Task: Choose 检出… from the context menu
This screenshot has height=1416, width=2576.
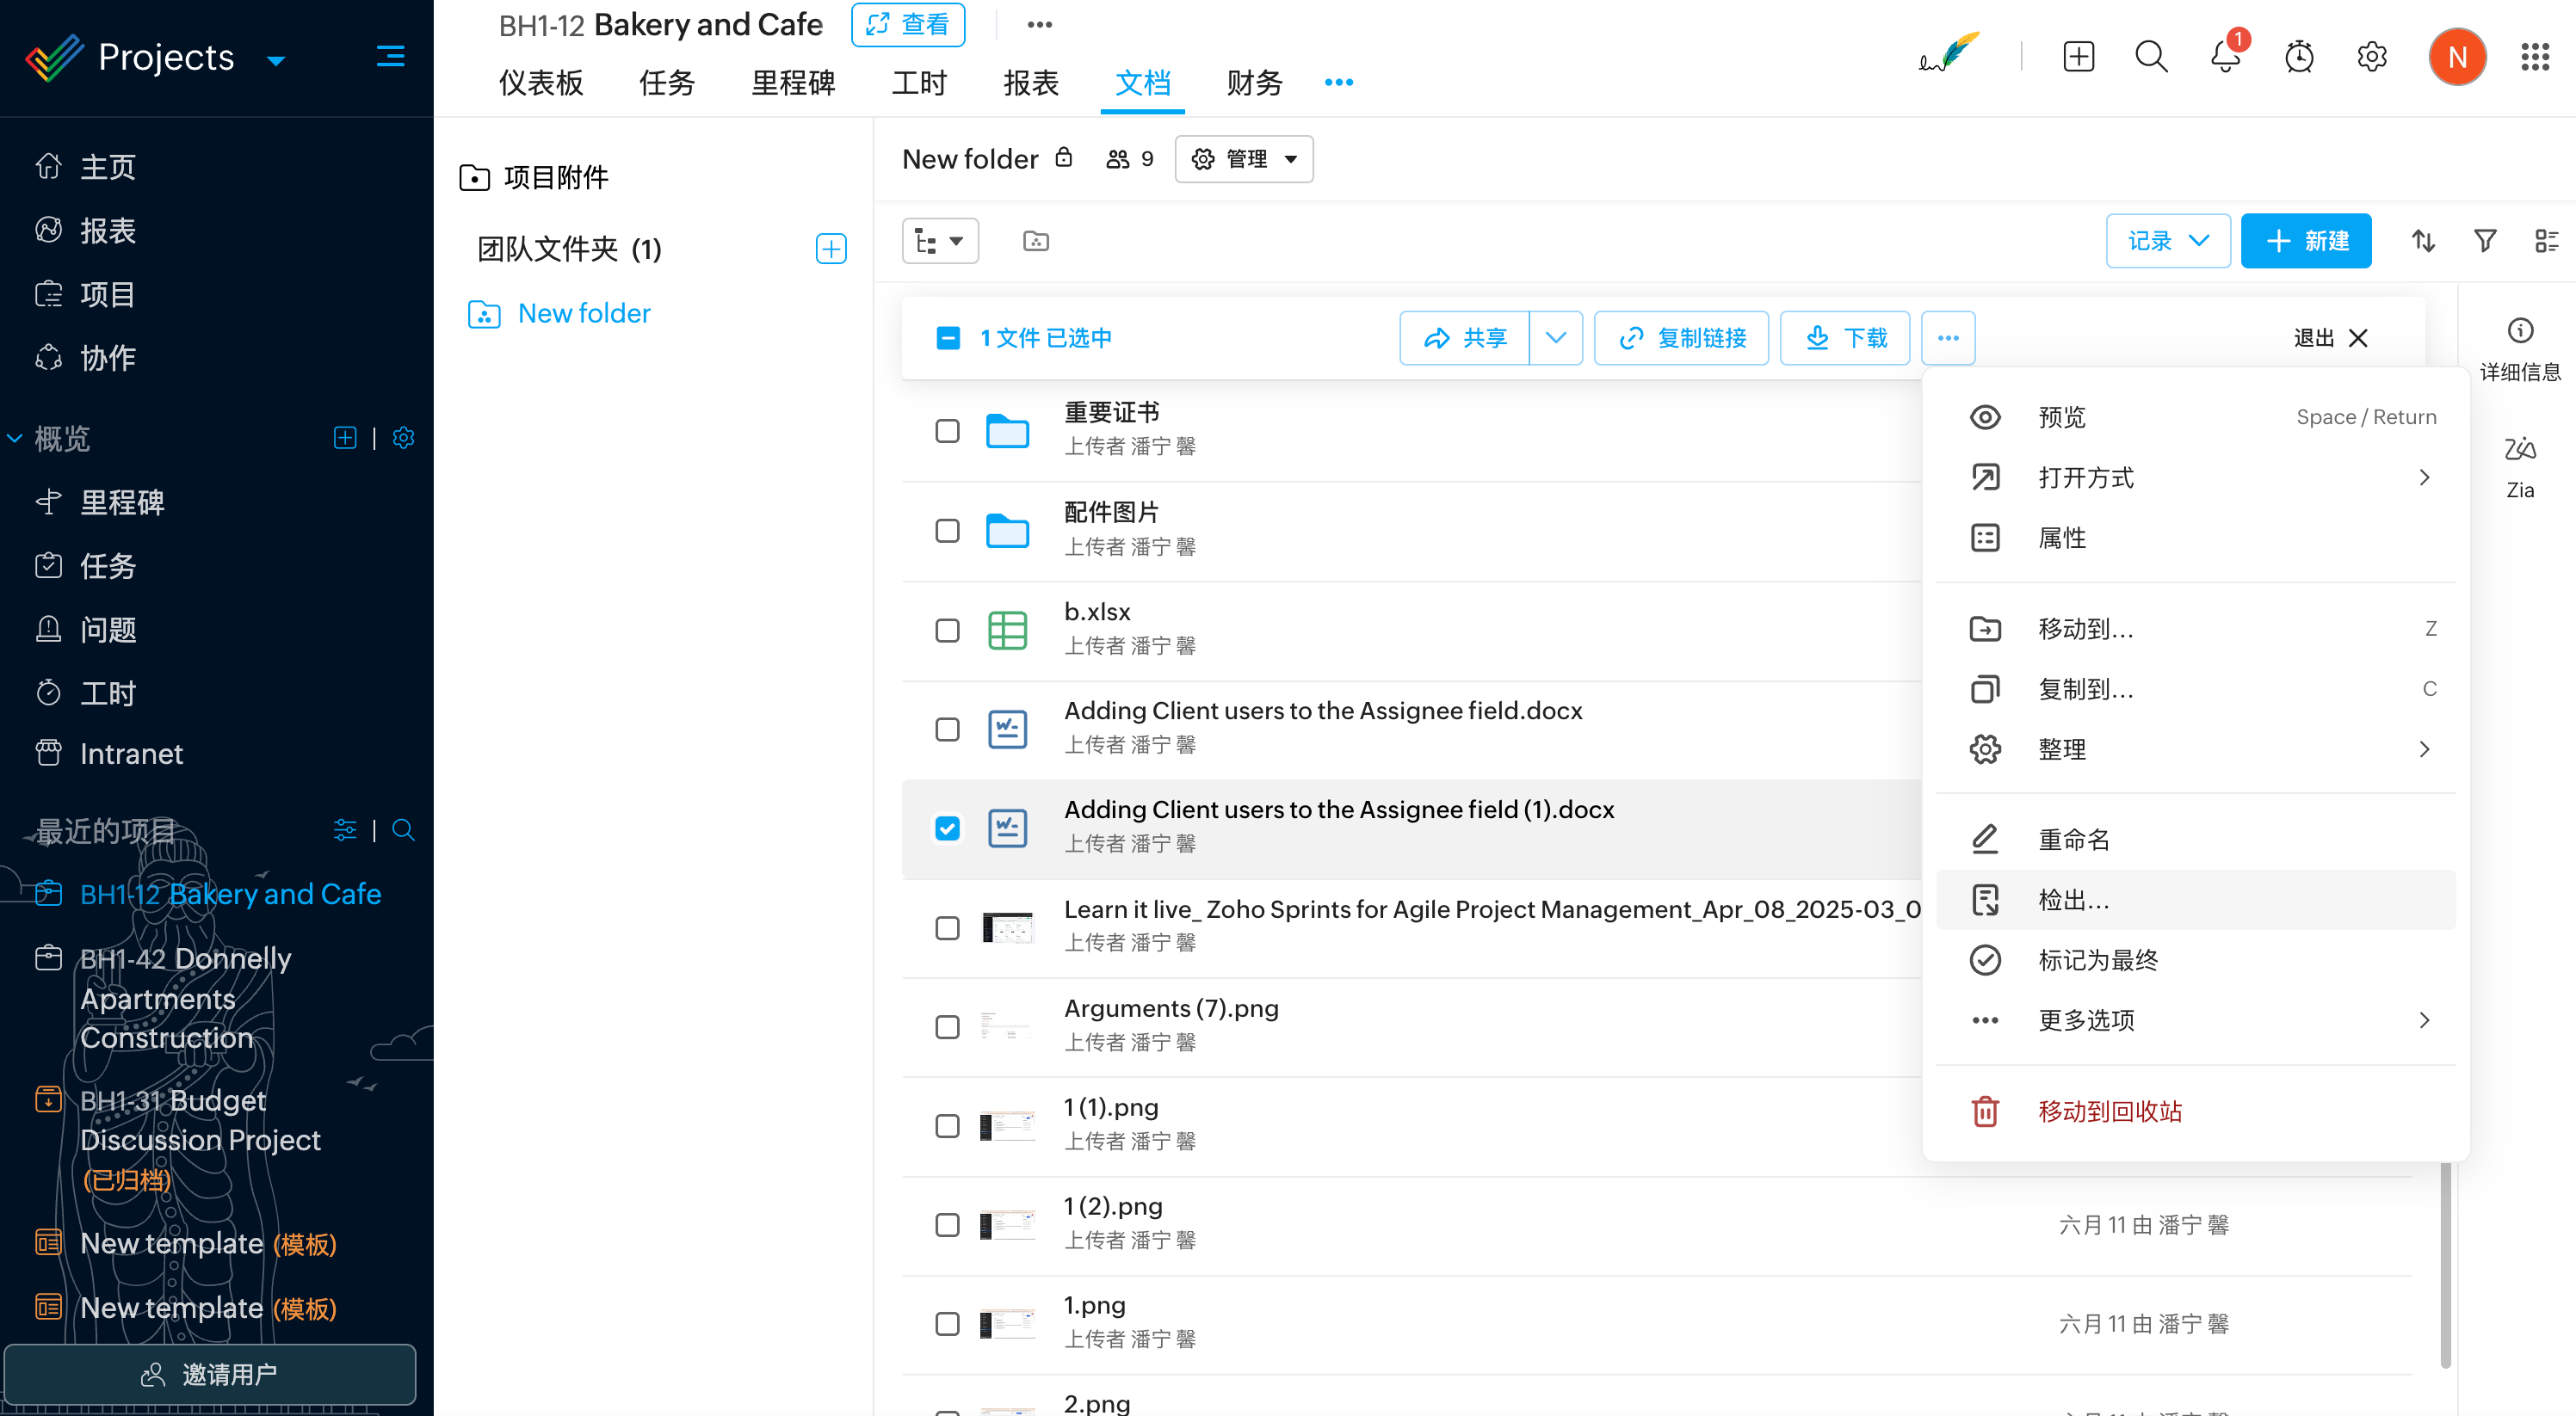Action: tap(2074, 899)
